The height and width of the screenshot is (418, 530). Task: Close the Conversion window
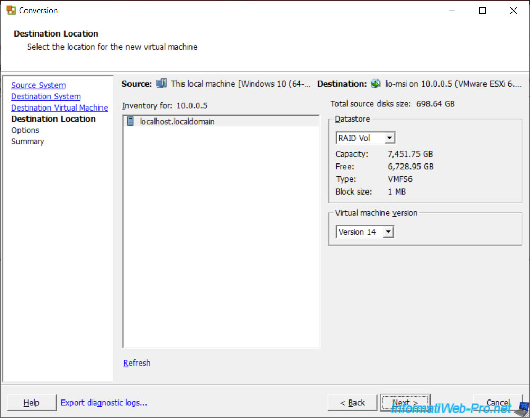click(513, 11)
